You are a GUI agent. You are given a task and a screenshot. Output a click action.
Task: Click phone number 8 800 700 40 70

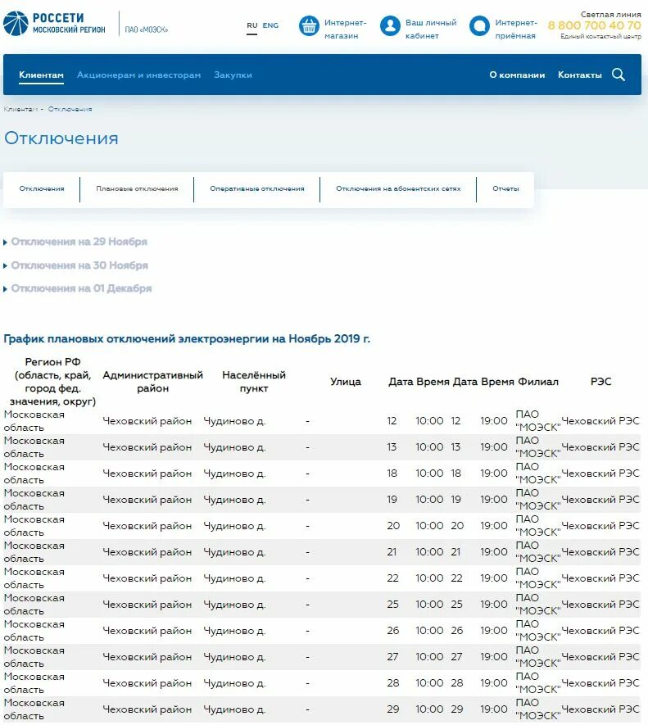point(595,25)
